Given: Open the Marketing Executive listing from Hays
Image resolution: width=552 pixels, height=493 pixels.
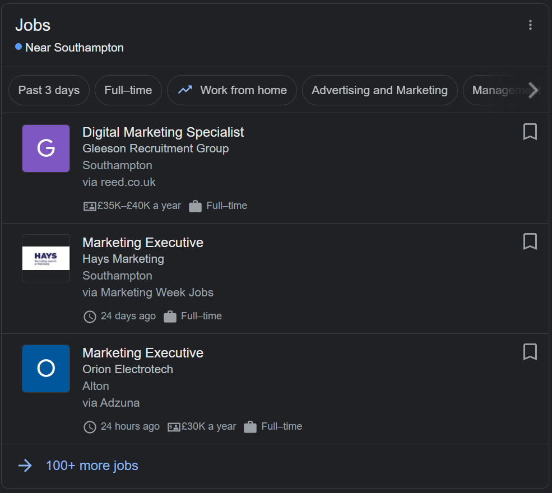Looking at the screenshot, I should (142, 242).
